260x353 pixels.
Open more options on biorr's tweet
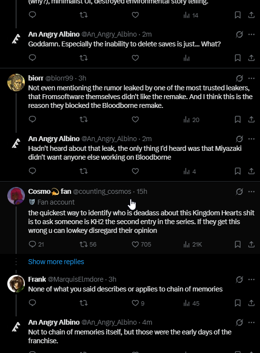(251, 78)
